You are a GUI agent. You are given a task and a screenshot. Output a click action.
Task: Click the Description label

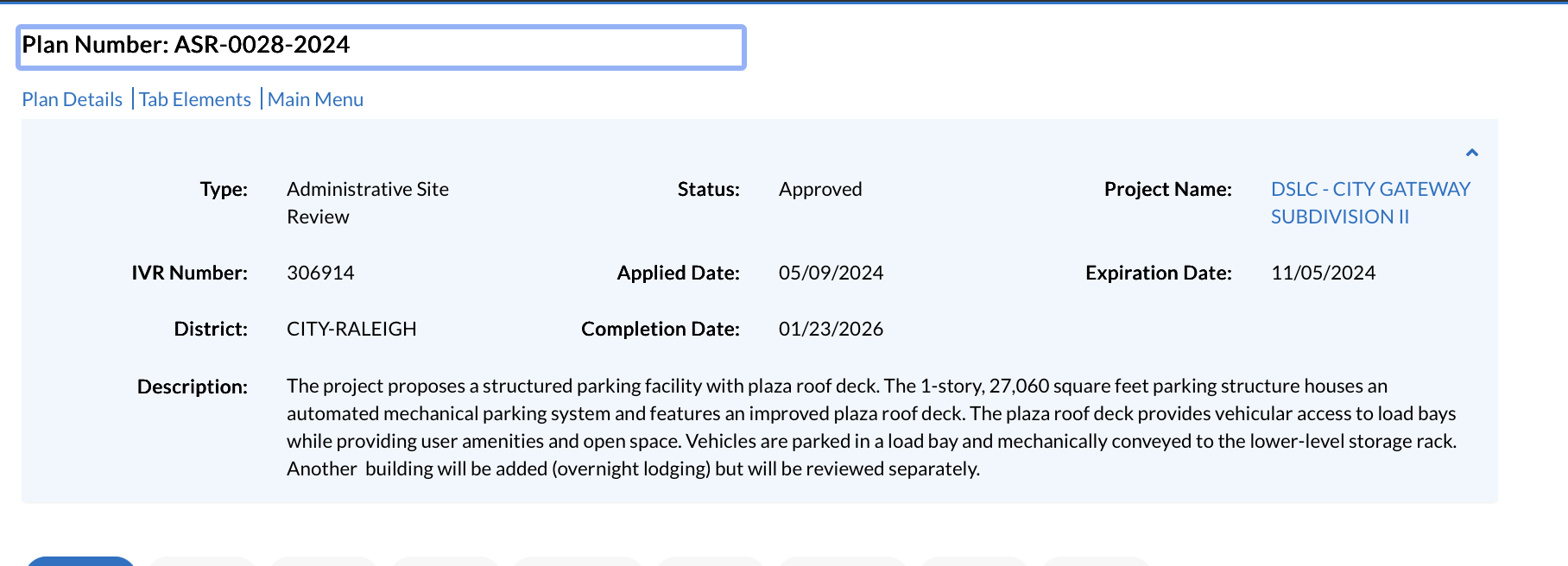click(x=193, y=387)
